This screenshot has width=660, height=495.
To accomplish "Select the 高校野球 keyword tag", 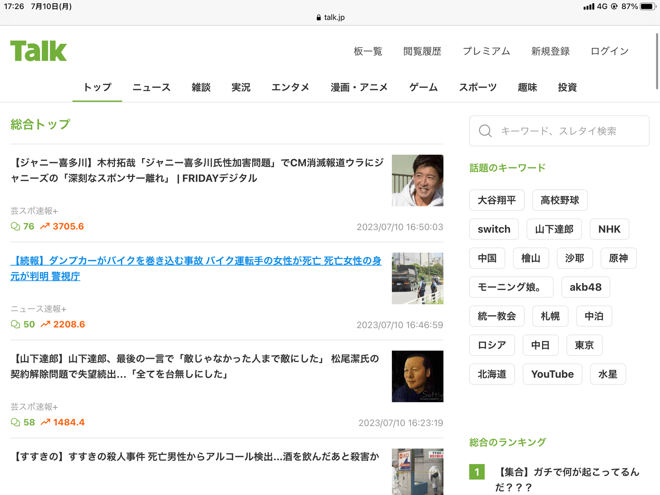I will point(560,200).
